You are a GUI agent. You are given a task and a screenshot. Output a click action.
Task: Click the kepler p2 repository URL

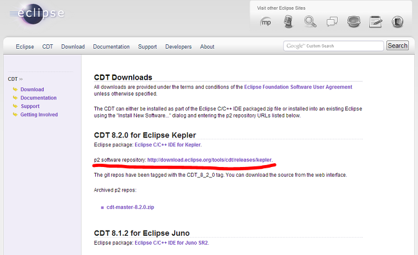210,160
